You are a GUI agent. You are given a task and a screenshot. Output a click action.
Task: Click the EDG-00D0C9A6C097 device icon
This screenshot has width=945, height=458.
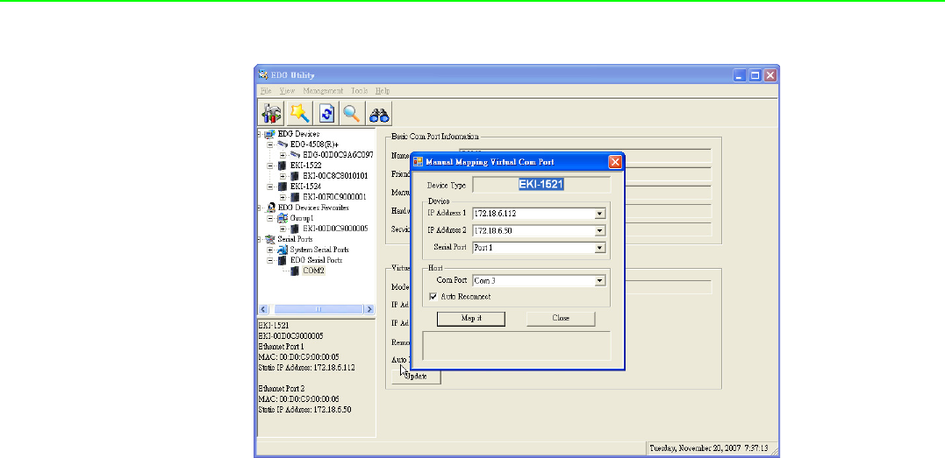click(296, 155)
